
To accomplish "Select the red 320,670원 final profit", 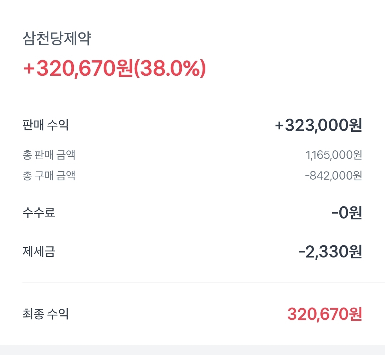I will (325, 314).
